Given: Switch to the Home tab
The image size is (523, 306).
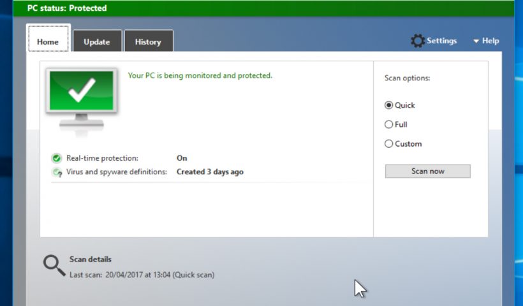Looking at the screenshot, I should 48,39.
